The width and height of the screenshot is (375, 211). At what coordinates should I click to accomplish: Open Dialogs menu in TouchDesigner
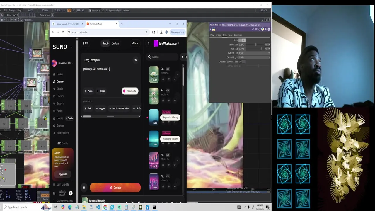(x=12, y=11)
